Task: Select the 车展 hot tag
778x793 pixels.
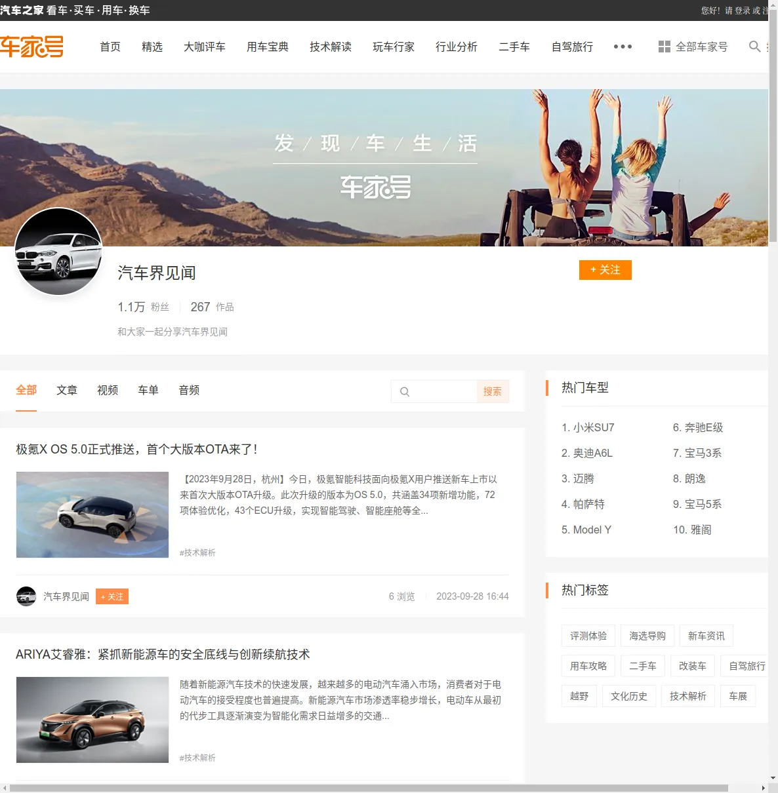Action: click(x=738, y=696)
